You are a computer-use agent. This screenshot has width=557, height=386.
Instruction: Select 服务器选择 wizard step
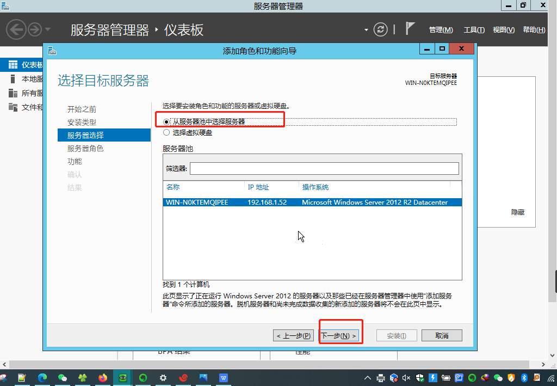[104, 135]
